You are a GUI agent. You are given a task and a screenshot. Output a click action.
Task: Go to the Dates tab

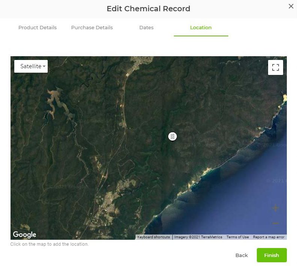click(146, 28)
